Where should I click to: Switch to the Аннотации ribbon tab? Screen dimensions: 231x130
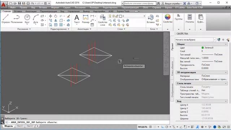click(x=31, y=11)
